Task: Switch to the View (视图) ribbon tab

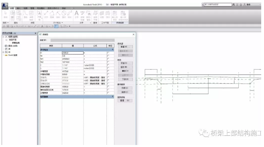Action: [x=26, y=8]
